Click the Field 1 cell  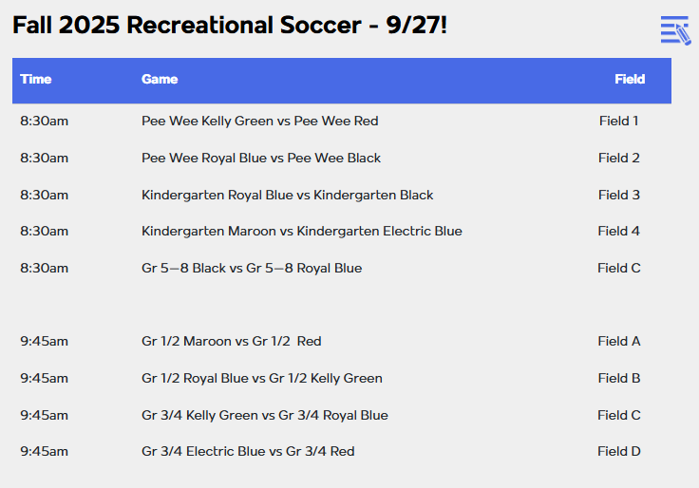pyautogui.click(x=619, y=122)
